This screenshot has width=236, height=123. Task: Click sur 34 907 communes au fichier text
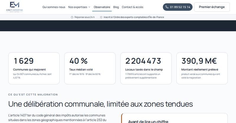pyautogui.click(x=32, y=76)
